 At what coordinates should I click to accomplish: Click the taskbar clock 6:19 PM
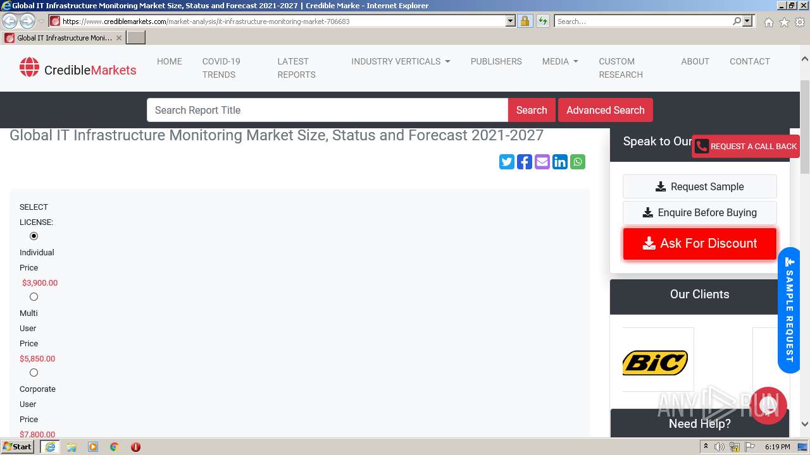pos(777,447)
